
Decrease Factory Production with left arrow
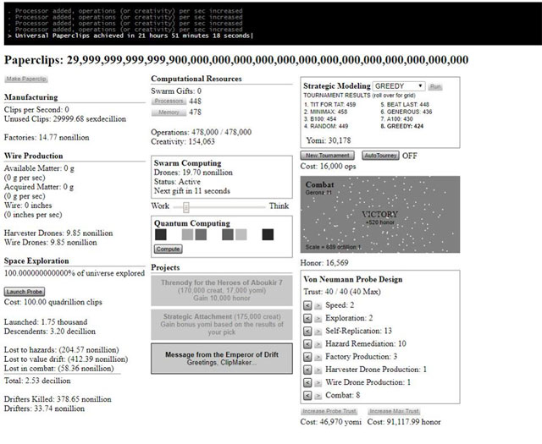point(307,357)
